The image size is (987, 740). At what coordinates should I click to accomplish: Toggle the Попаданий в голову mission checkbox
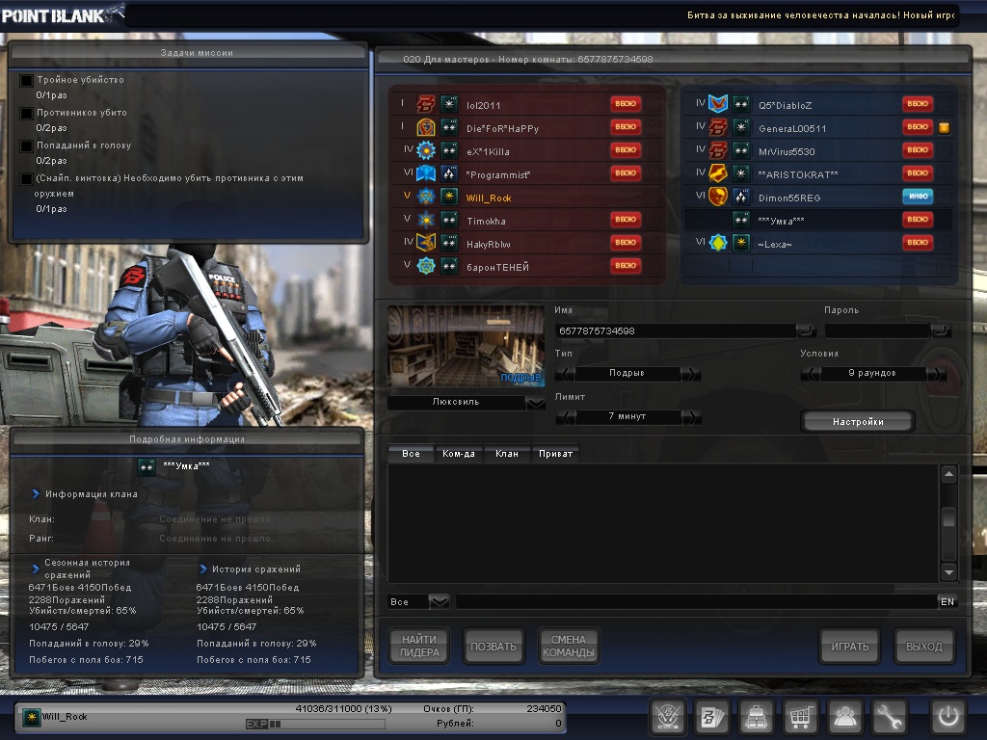pos(26,146)
